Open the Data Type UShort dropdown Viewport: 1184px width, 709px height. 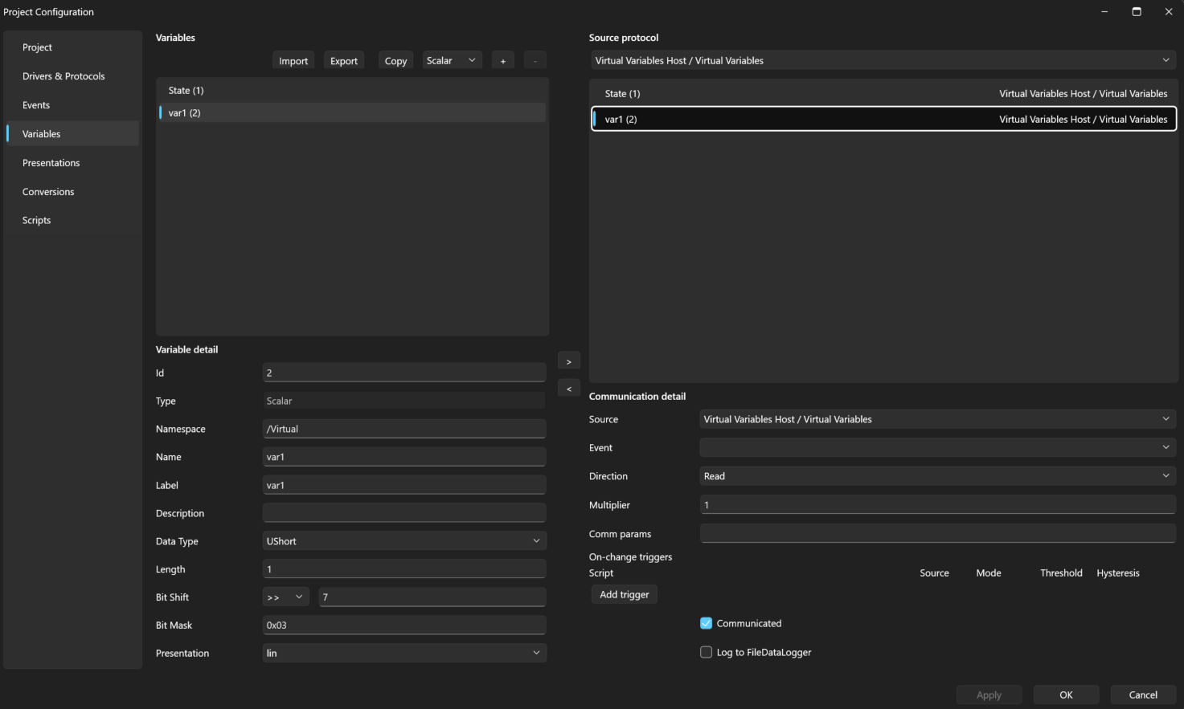(x=404, y=541)
